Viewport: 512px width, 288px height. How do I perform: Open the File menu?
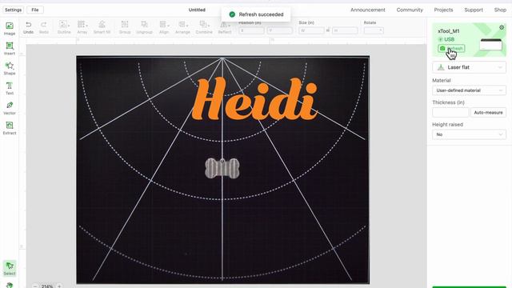35,10
